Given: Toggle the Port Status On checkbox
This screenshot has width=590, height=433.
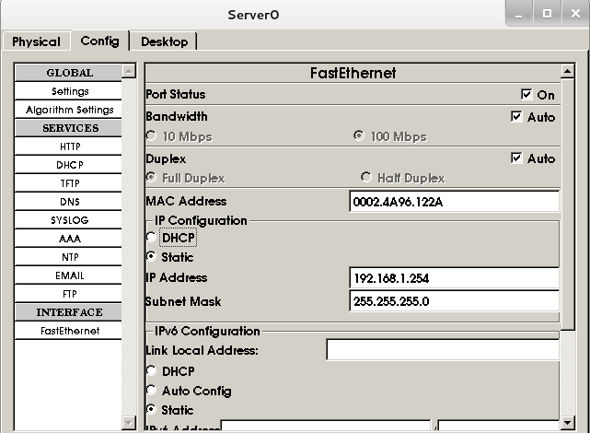Looking at the screenshot, I should tap(526, 95).
